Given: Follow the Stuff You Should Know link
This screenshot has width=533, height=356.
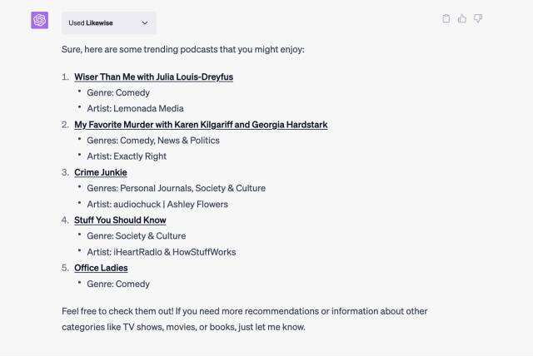Looking at the screenshot, I should tap(120, 220).
